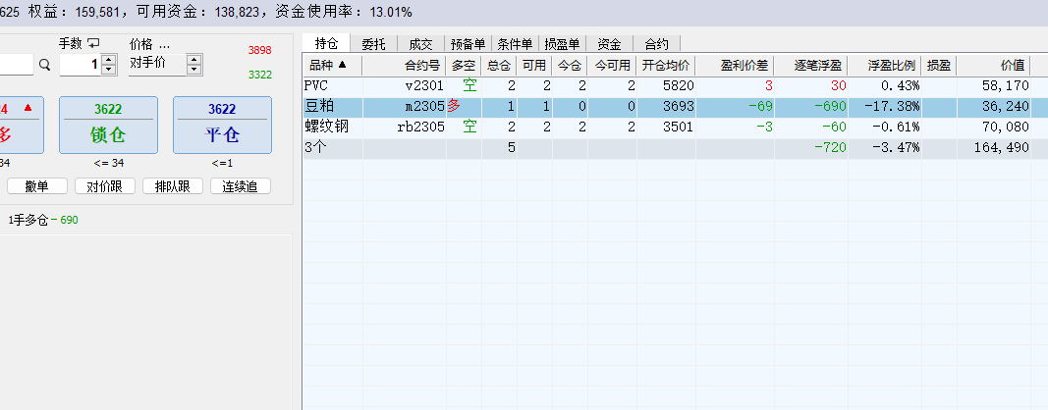Click the total floating loss -720
1048x410 pixels.
coord(831,147)
